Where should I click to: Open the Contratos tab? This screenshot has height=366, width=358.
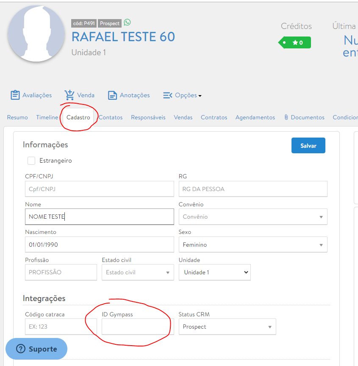(214, 118)
